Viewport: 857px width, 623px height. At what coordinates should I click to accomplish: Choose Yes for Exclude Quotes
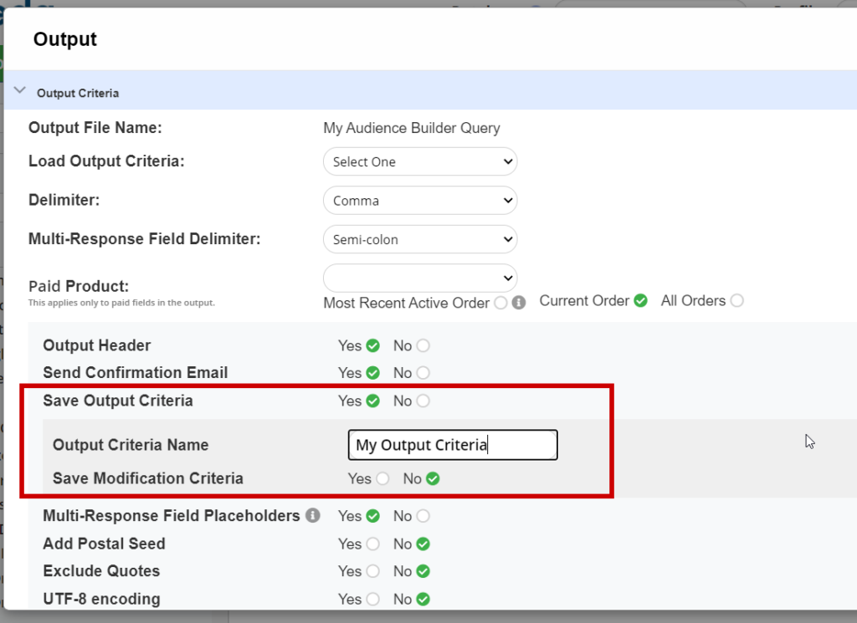pos(372,572)
